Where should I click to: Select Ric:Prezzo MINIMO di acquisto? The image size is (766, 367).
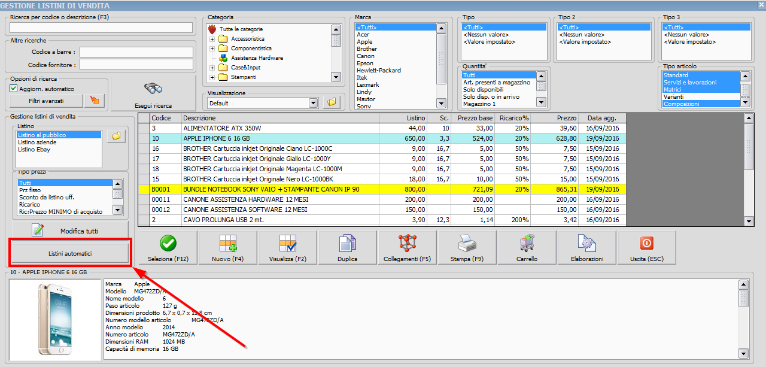65,212
